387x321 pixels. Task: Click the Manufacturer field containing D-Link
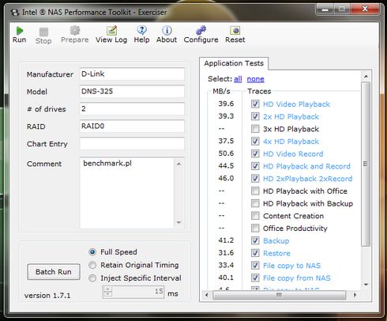coord(132,74)
